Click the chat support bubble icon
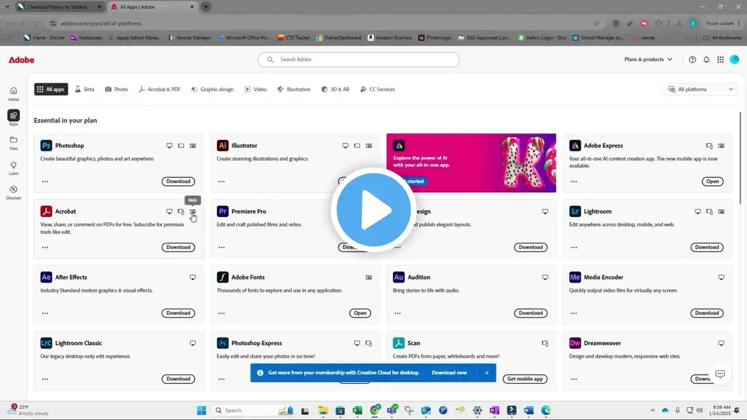The width and height of the screenshot is (747, 420). click(720, 374)
